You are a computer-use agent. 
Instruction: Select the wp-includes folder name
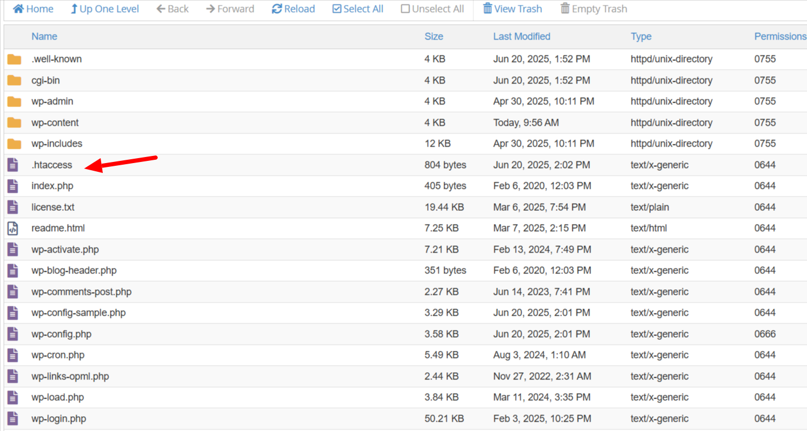point(57,143)
